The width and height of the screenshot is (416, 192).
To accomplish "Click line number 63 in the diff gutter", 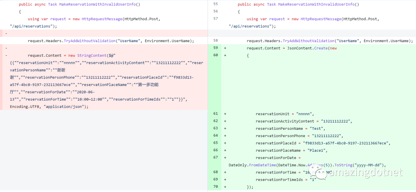I will tap(215, 128).
